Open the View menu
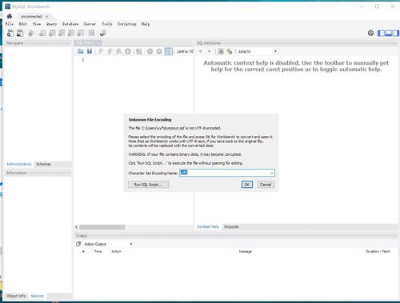Screen dimensions: 400x303 (x=37, y=24)
